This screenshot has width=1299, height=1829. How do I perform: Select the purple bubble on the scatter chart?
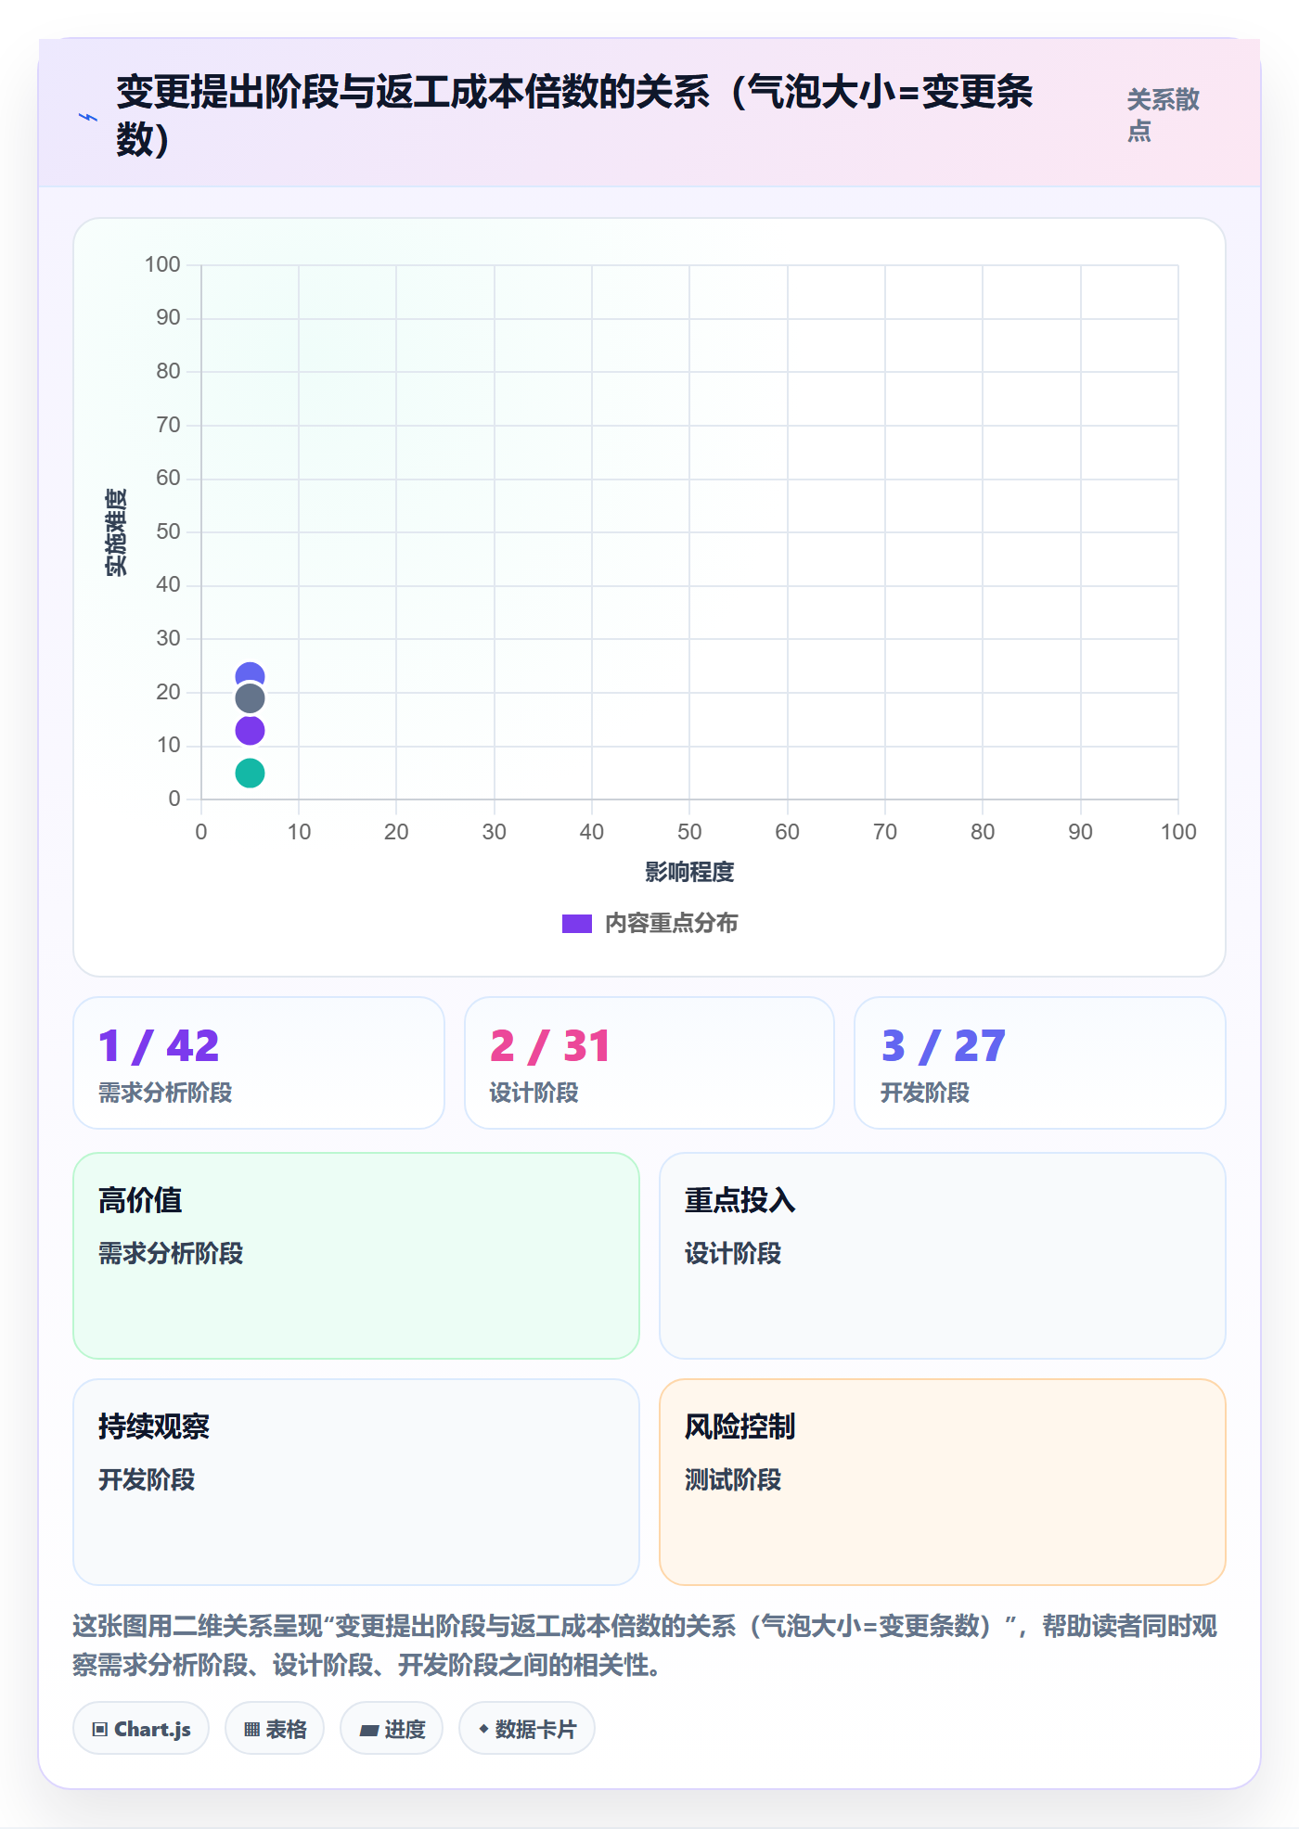click(250, 731)
